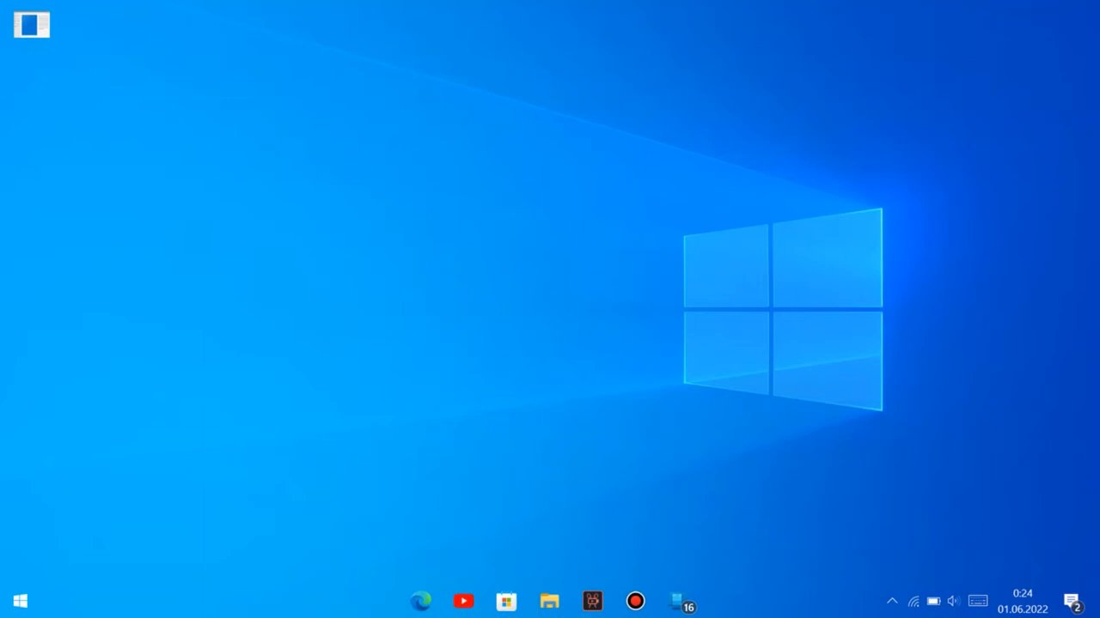
Task: Click the date 01.06.2022 in the taskbar
Action: pyautogui.click(x=1022, y=608)
